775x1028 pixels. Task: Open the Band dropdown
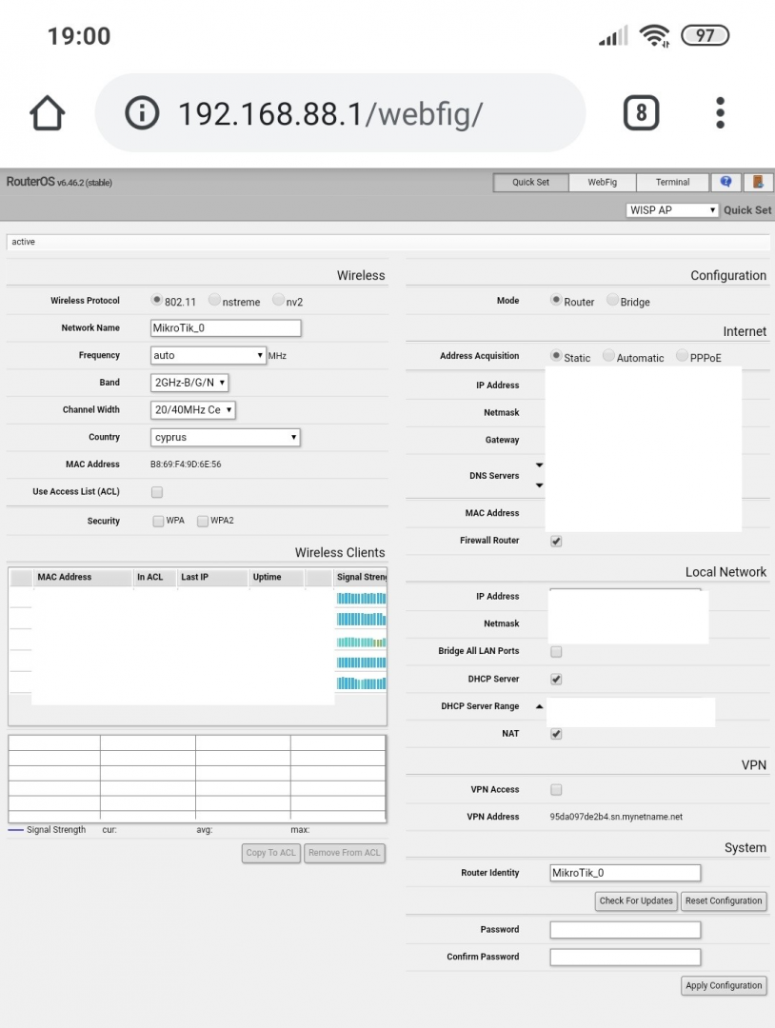pos(189,383)
